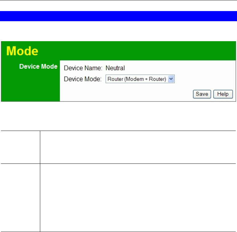Click the "Device Name:" label
This screenshot has width=237, height=232.
tap(83, 68)
